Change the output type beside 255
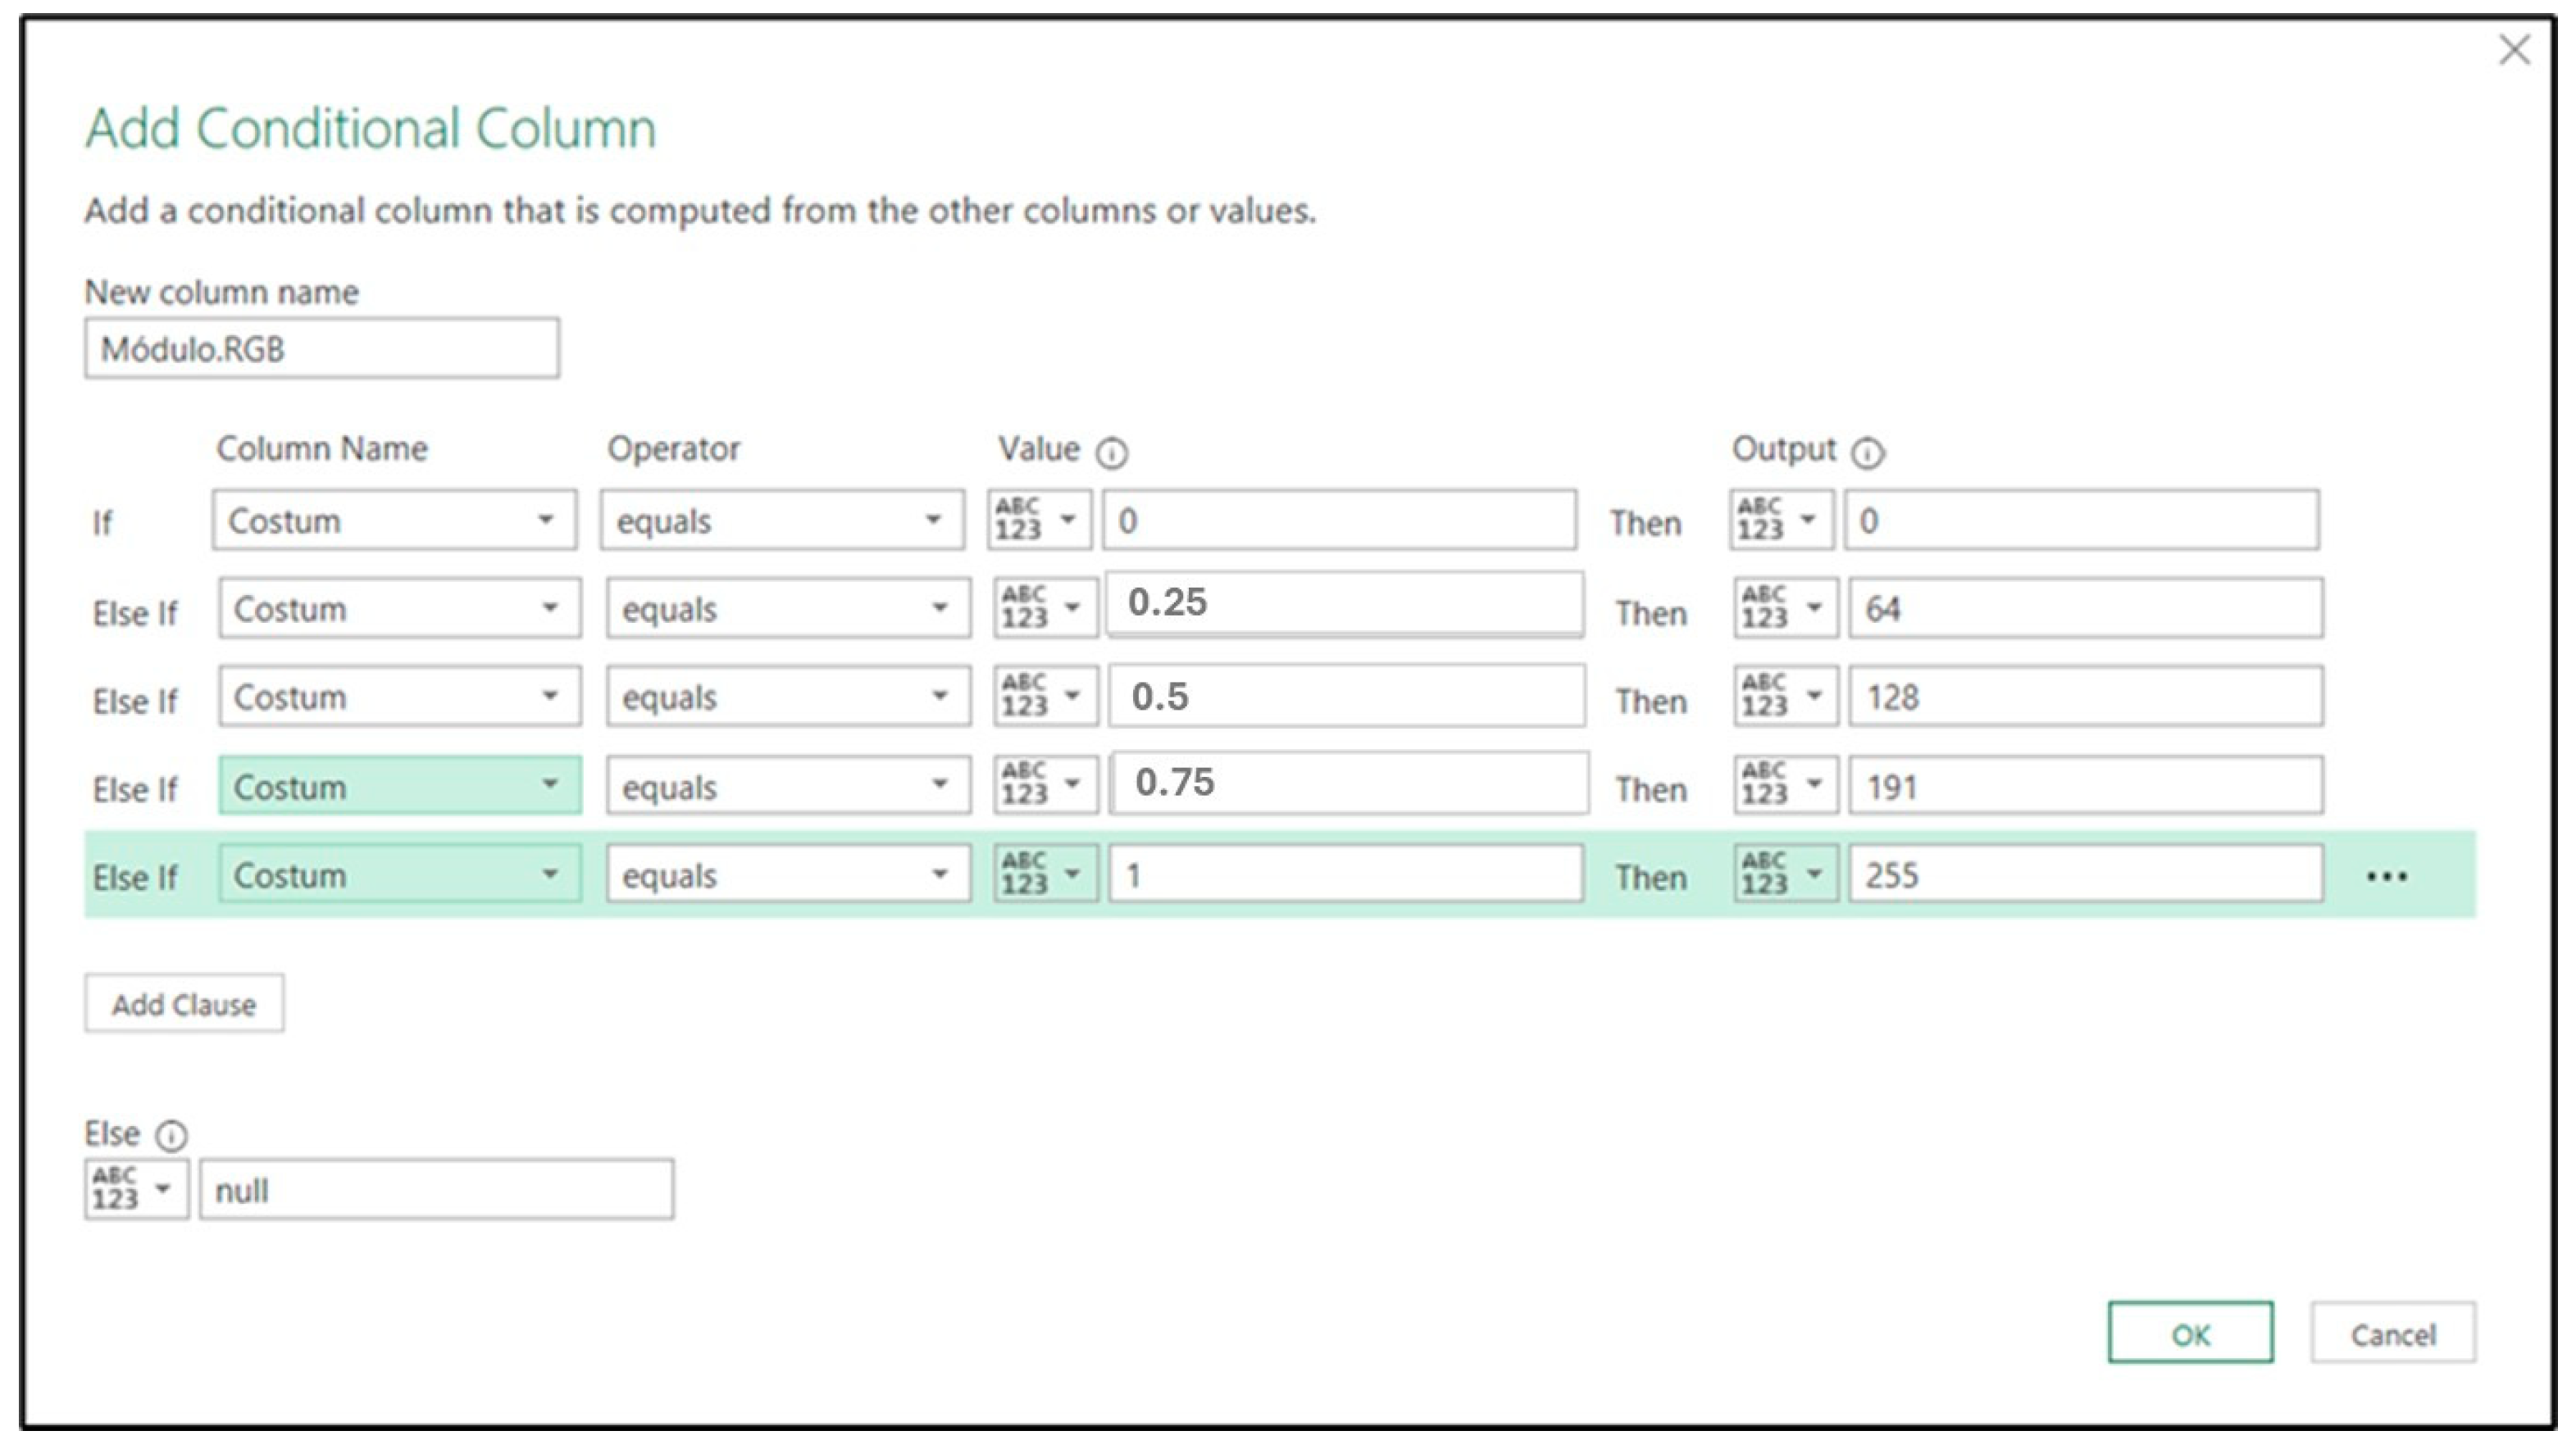Screen dimensions: 2576x1449 pyautogui.click(x=1786, y=874)
